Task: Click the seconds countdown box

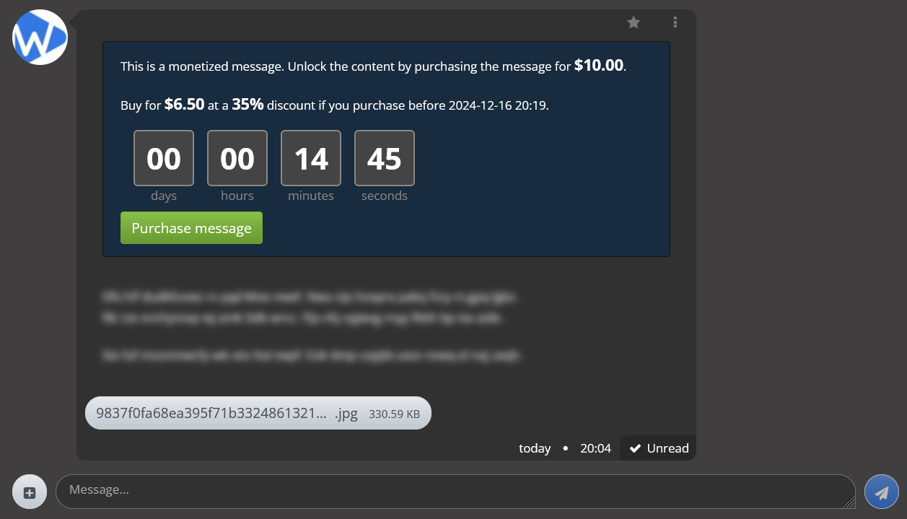Action: [385, 159]
